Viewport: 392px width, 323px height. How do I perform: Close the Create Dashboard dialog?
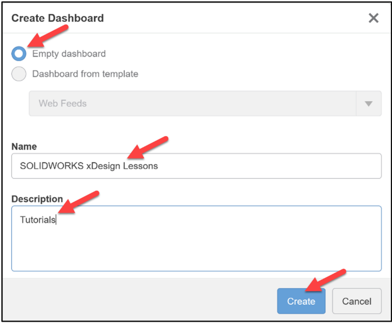(x=374, y=18)
